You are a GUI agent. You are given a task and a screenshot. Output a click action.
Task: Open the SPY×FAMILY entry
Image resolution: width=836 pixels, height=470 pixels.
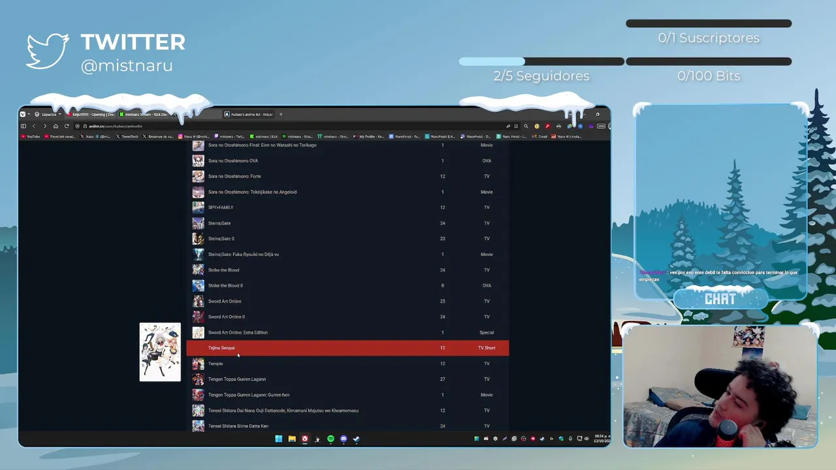click(x=221, y=208)
